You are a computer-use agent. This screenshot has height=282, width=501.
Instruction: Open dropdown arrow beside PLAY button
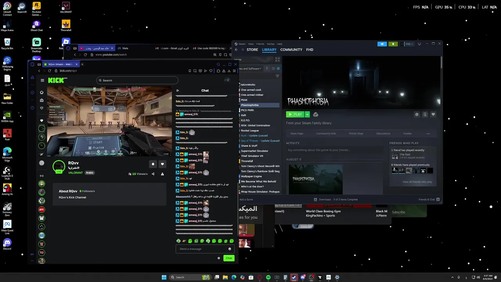coord(307,114)
